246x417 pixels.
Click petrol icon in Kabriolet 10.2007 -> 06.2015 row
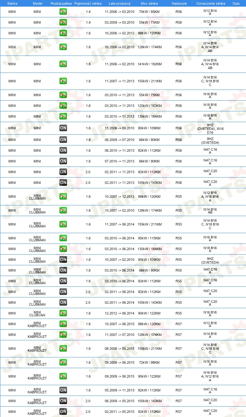point(63,324)
